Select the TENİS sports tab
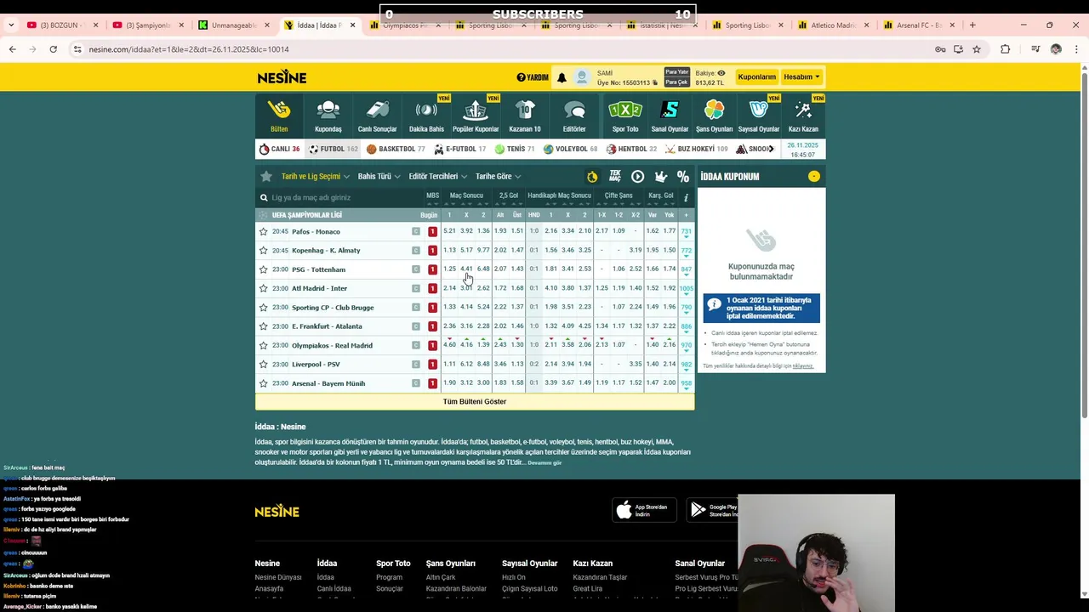 [515, 149]
